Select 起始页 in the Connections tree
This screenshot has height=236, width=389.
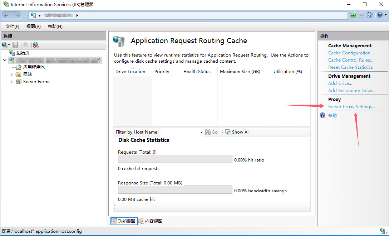pos(23,52)
